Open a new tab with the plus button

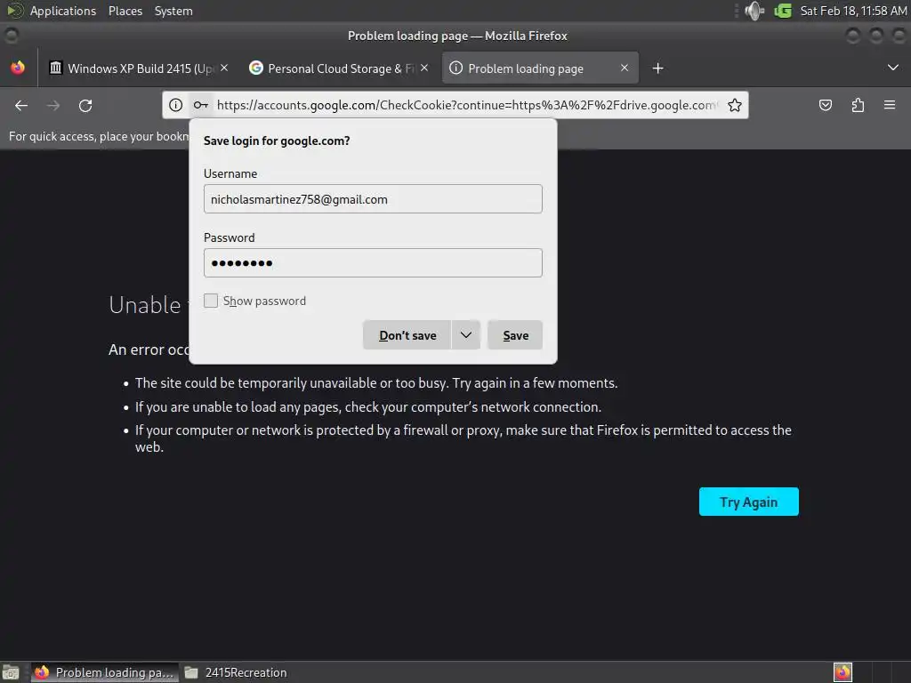click(657, 68)
